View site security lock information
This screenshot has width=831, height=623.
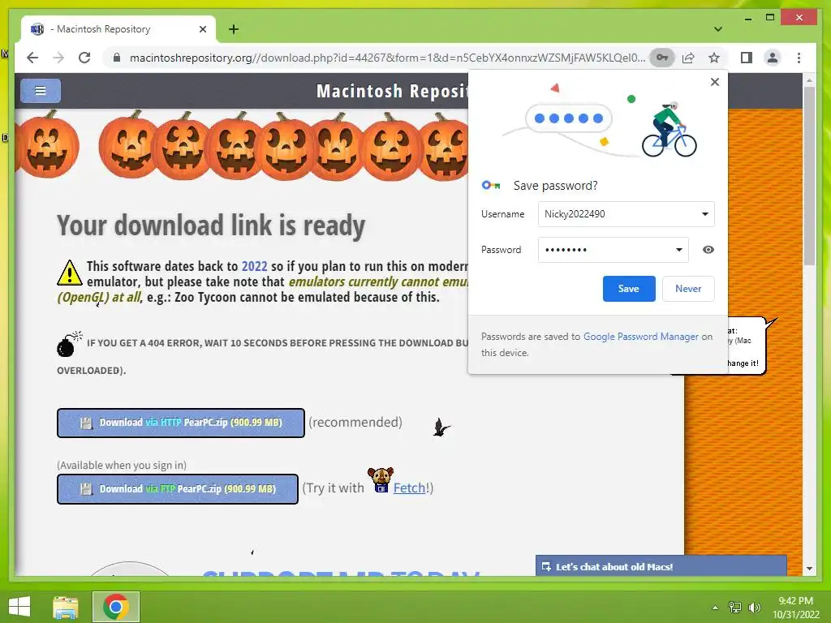click(117, 58)
